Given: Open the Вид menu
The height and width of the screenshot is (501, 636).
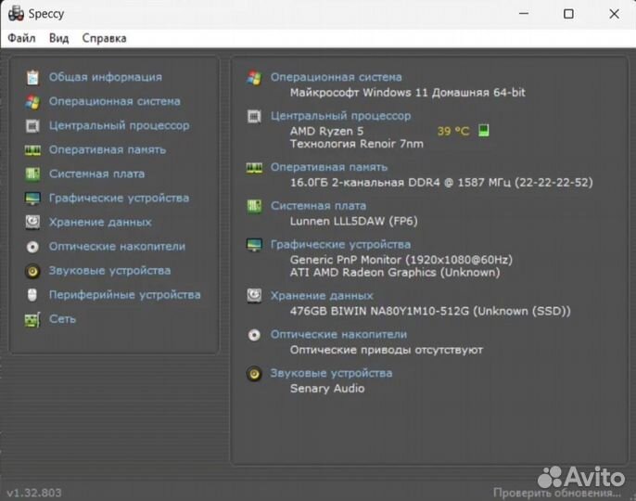Looking at the screenshot, I should [58, 38].
